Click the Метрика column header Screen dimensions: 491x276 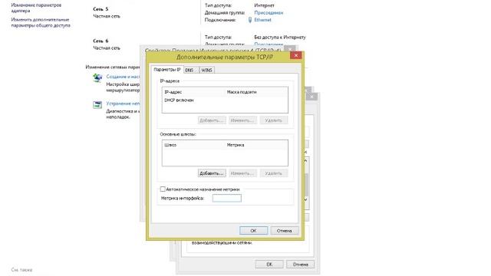(236, 145)
